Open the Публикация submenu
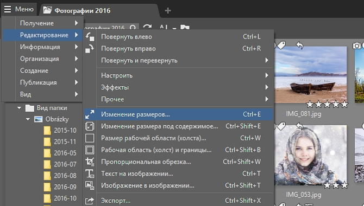Screen dimensions: 364x206 tap(42, 82)
